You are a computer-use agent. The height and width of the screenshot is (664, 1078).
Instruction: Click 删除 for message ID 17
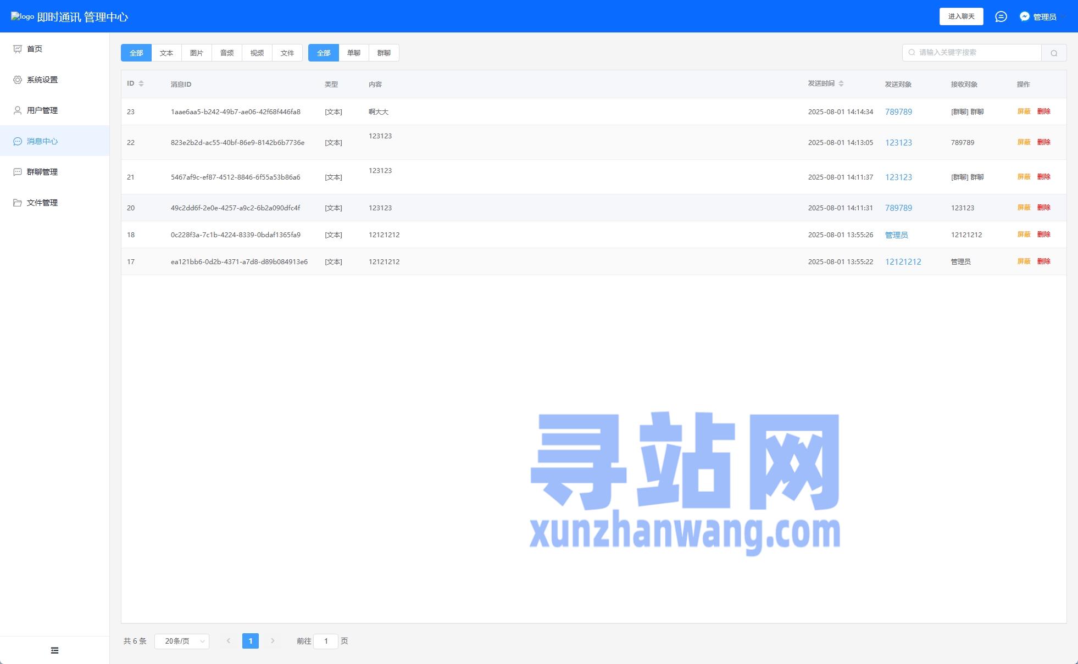point(1044,261)
